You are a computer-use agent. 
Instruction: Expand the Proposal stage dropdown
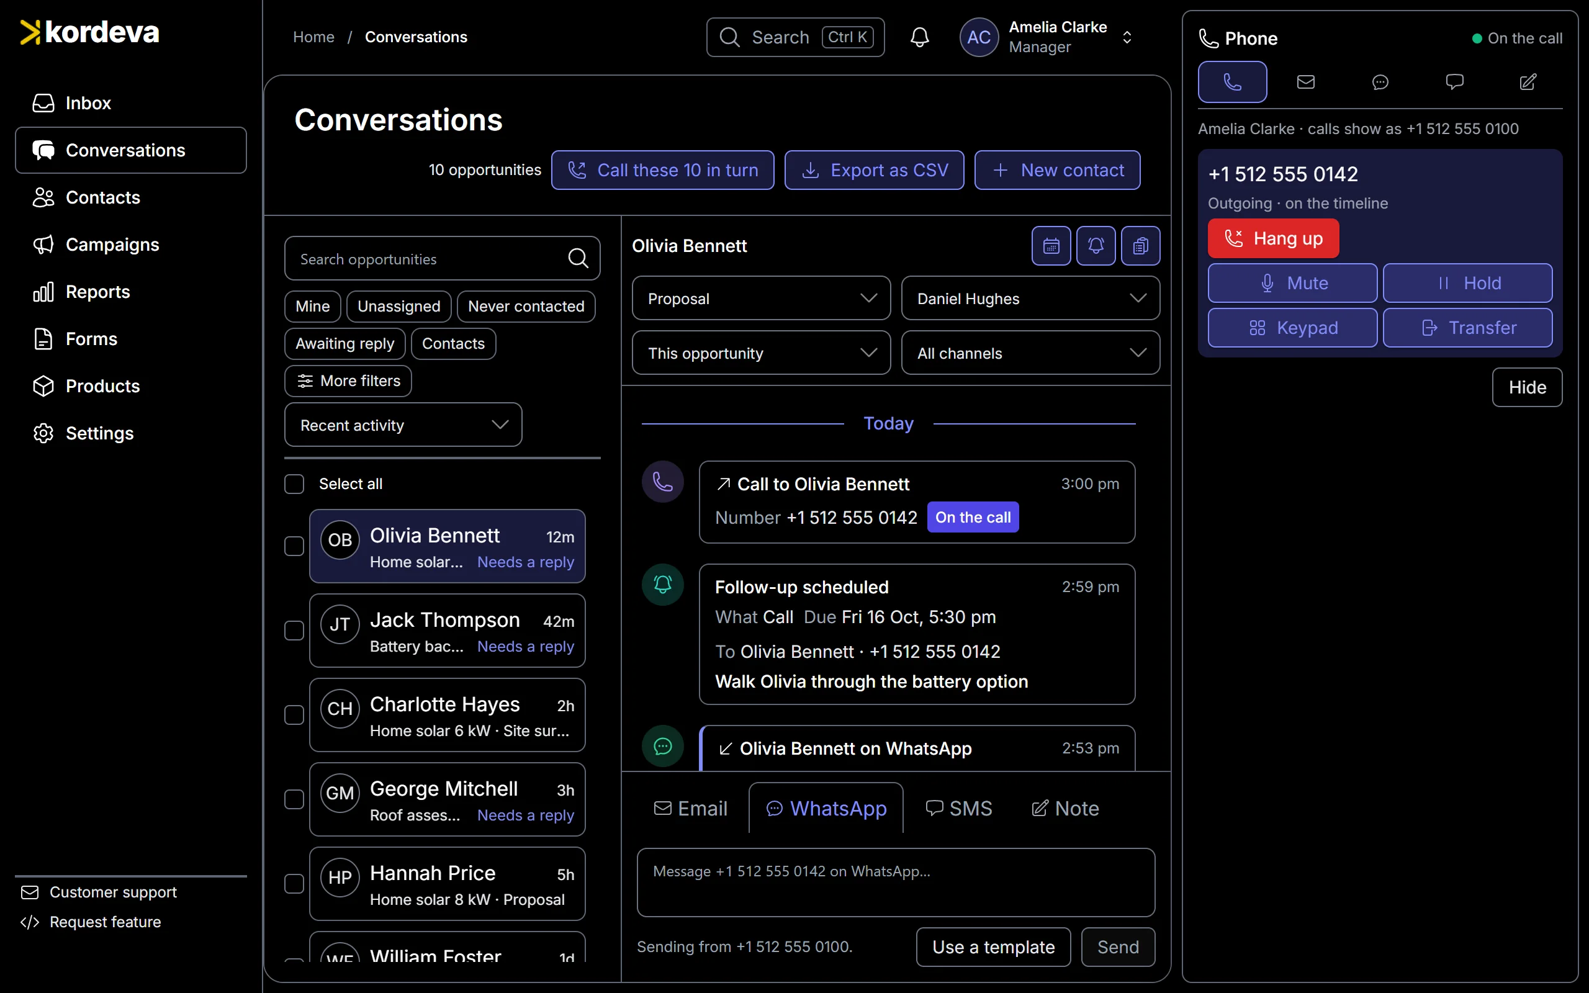761,299
